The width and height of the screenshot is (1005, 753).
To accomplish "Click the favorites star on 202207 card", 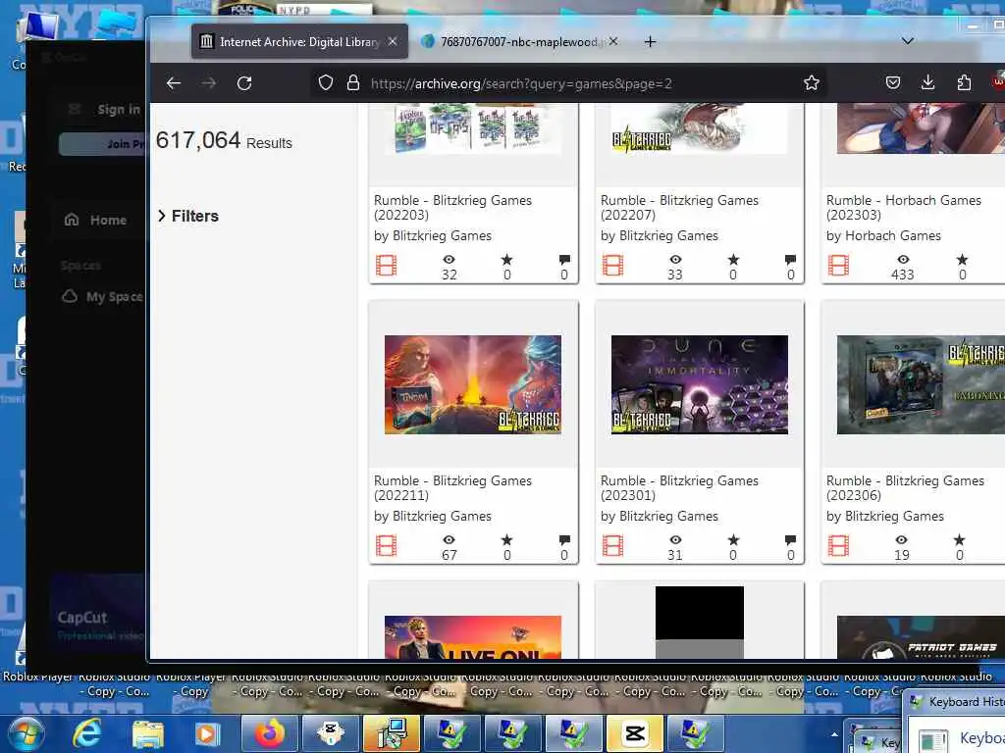I will point(733,259).
